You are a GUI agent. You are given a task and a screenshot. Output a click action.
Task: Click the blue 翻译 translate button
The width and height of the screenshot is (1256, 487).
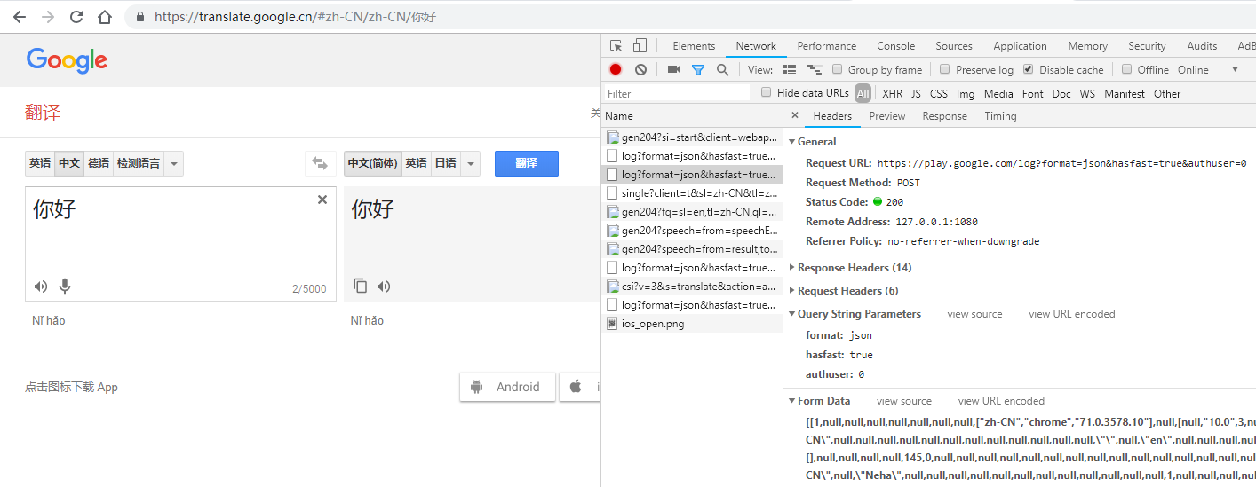click(527, 163)
